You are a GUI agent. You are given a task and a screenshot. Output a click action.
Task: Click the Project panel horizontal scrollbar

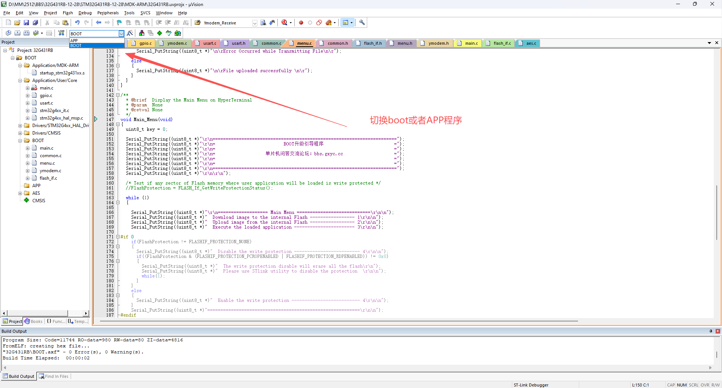click(x=38, y=313)
